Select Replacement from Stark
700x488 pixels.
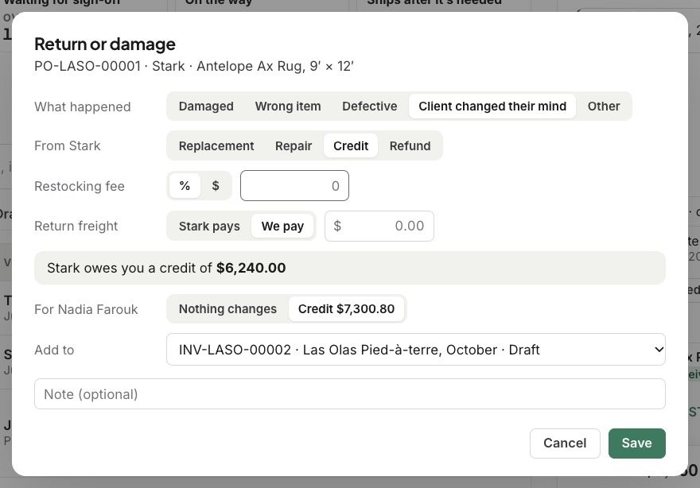tap(216, 146)
